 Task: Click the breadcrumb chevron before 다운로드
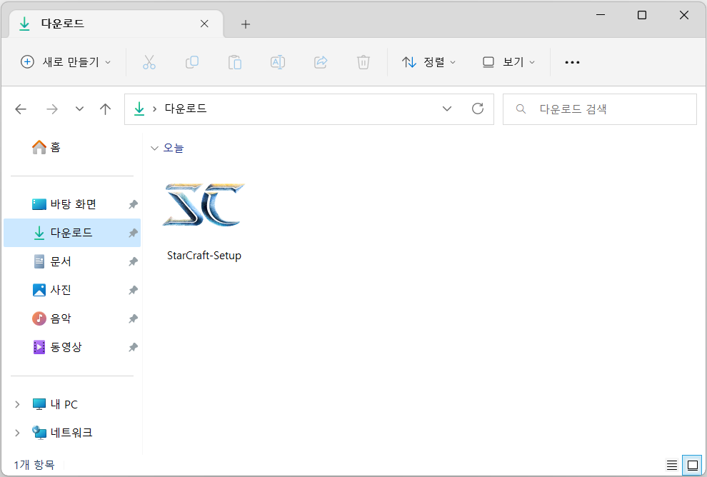155,109
